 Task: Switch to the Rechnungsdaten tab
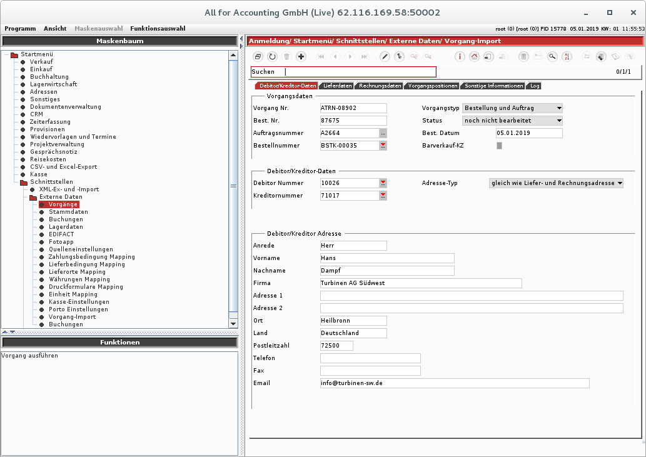point(380,86)
